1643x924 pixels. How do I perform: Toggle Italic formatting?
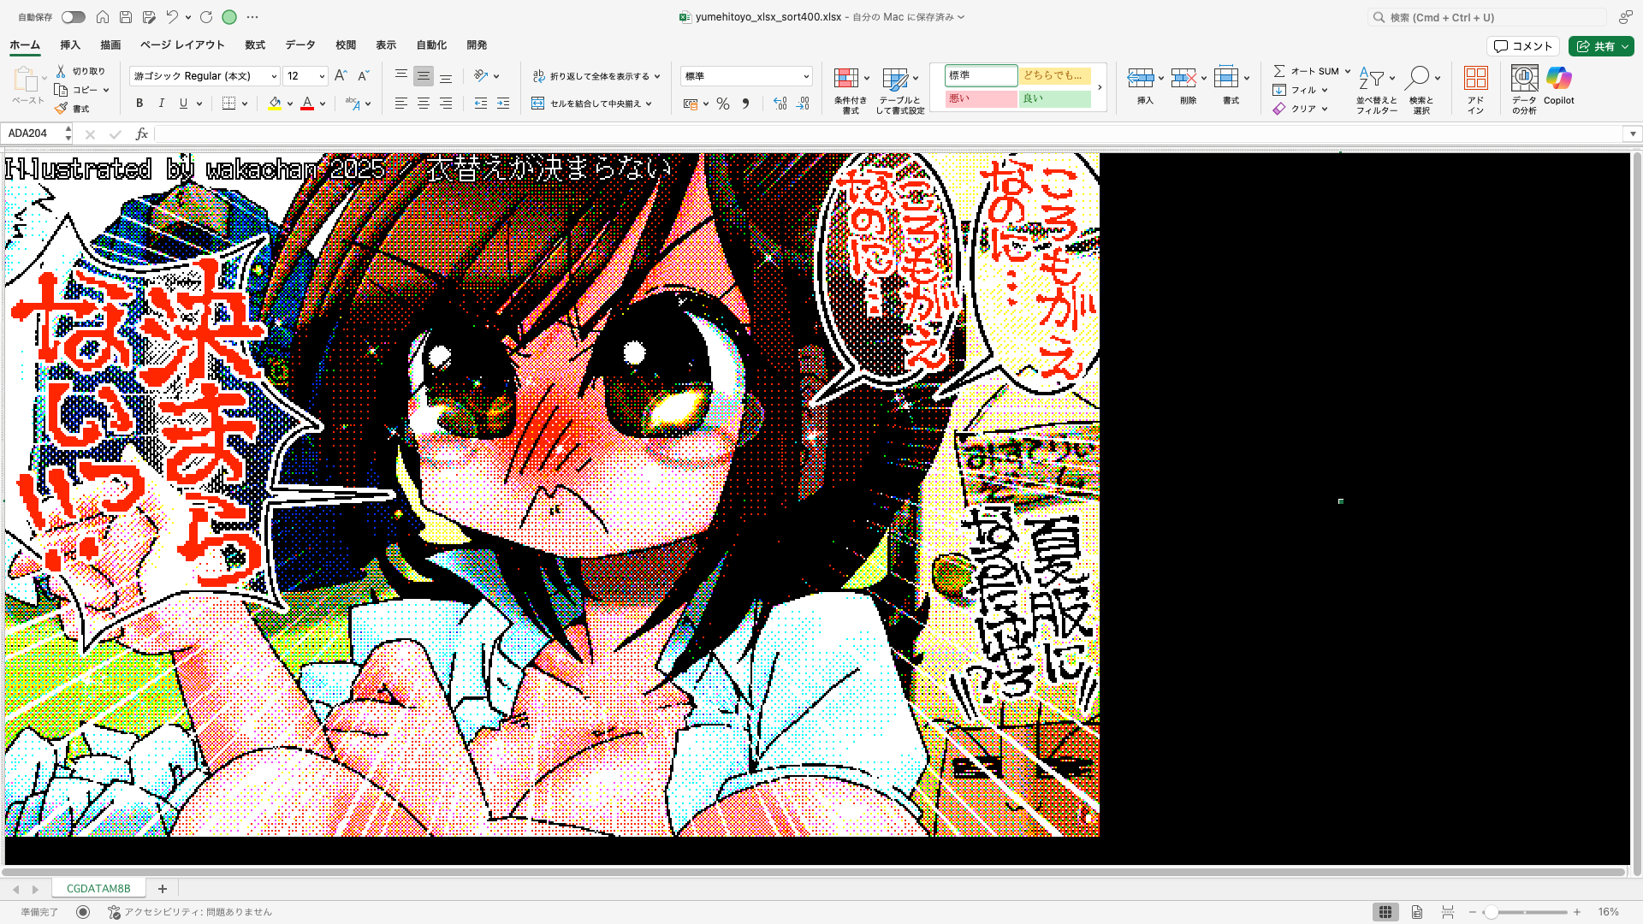[x=162, y=104]
